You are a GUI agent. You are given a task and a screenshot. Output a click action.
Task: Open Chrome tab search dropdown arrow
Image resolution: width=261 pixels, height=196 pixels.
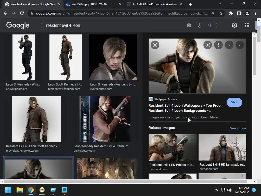pos(220,4)
